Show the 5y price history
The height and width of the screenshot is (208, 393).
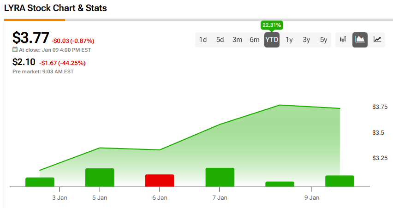click(x=324, y=40)
